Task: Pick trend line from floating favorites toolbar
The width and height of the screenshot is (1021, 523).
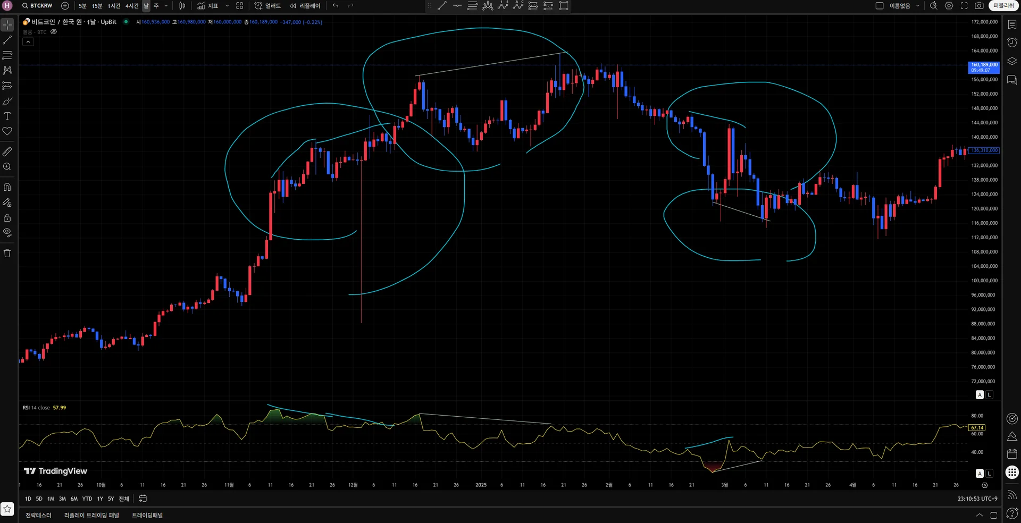Action: click(442, 6)
